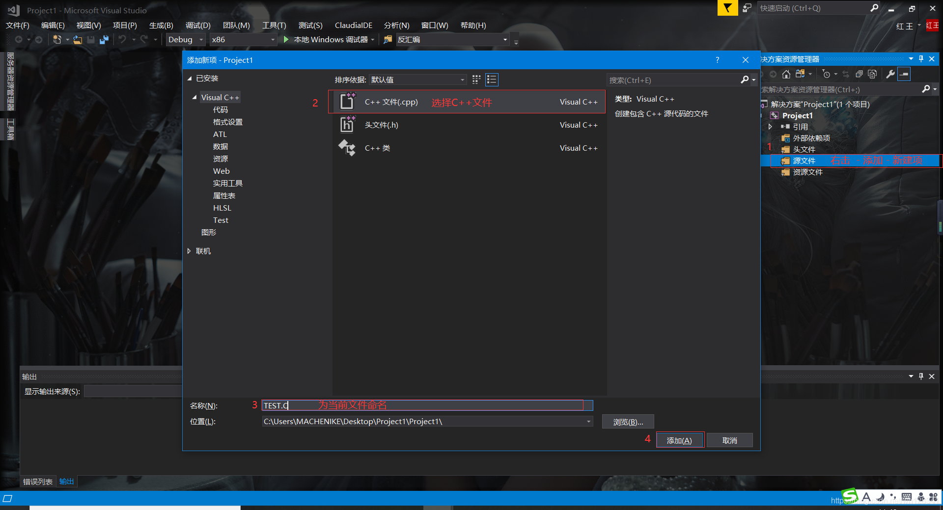Click the dialog 搜索(Ctrl+E) search box
This screenshot has height=510, width=943.
[674, 80]
